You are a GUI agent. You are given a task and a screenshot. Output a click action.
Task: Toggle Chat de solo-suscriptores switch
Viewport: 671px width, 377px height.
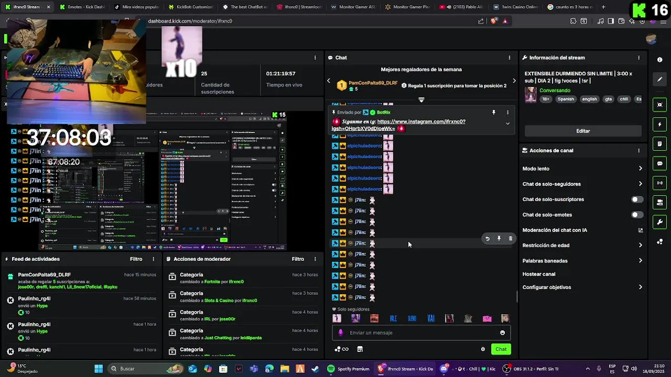(637, 199)
